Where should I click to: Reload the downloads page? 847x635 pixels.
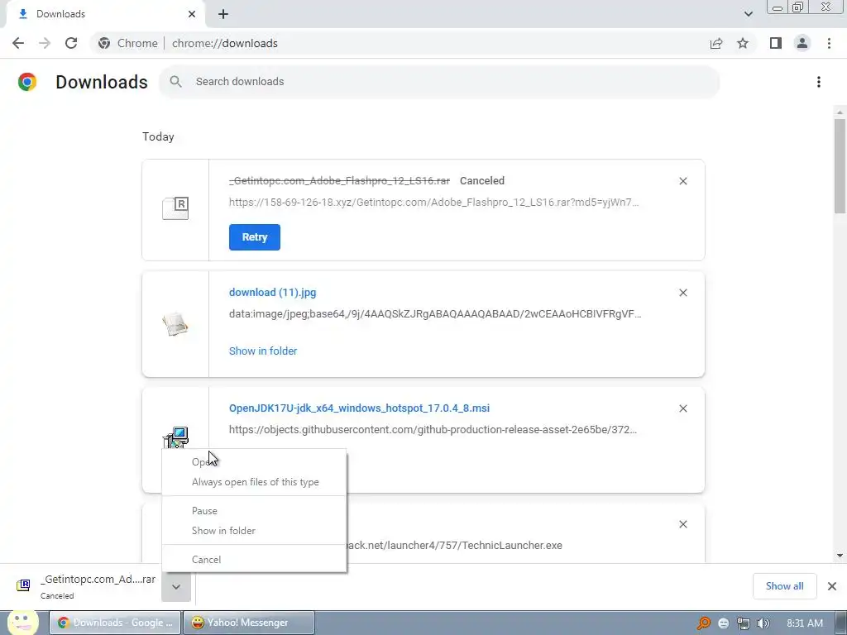[71, 43]
